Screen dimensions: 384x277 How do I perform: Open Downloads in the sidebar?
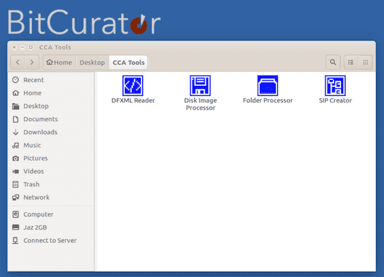[51, 132]
